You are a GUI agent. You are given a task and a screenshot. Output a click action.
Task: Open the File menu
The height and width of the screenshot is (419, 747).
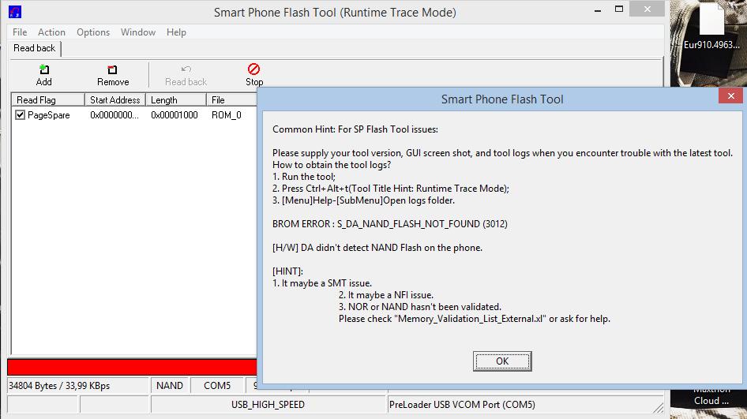point(20,32)
